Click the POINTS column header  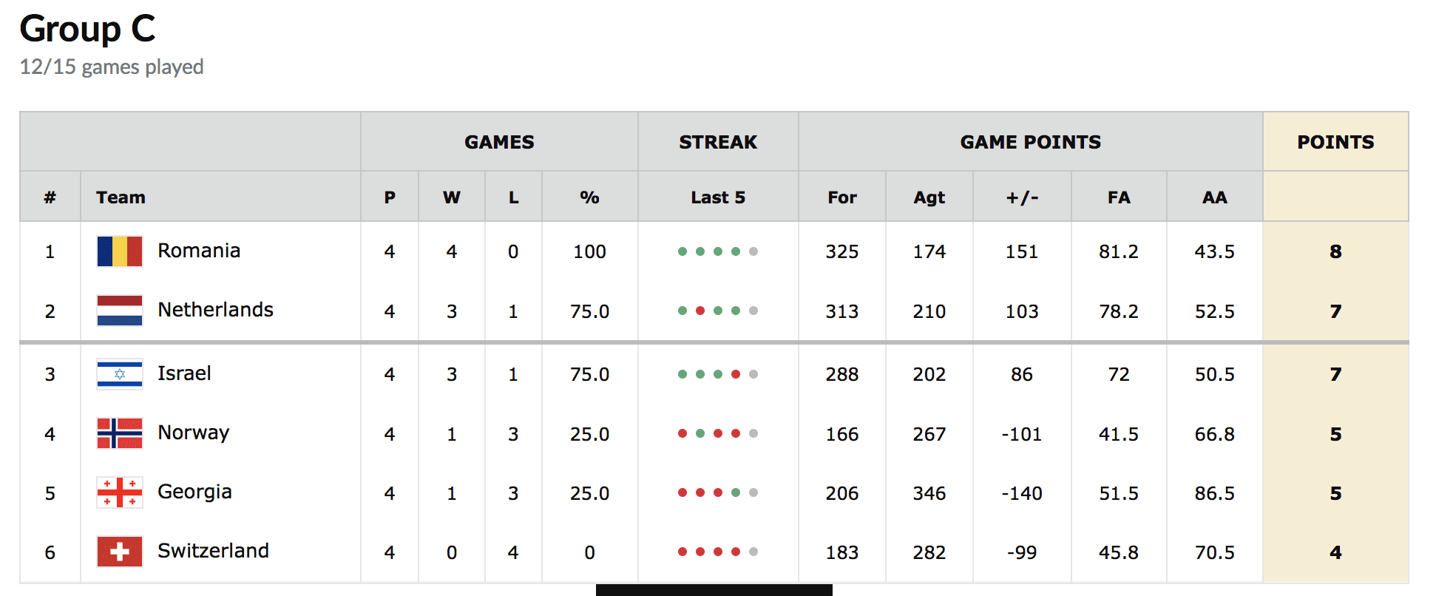click(x=1335, y=142)
